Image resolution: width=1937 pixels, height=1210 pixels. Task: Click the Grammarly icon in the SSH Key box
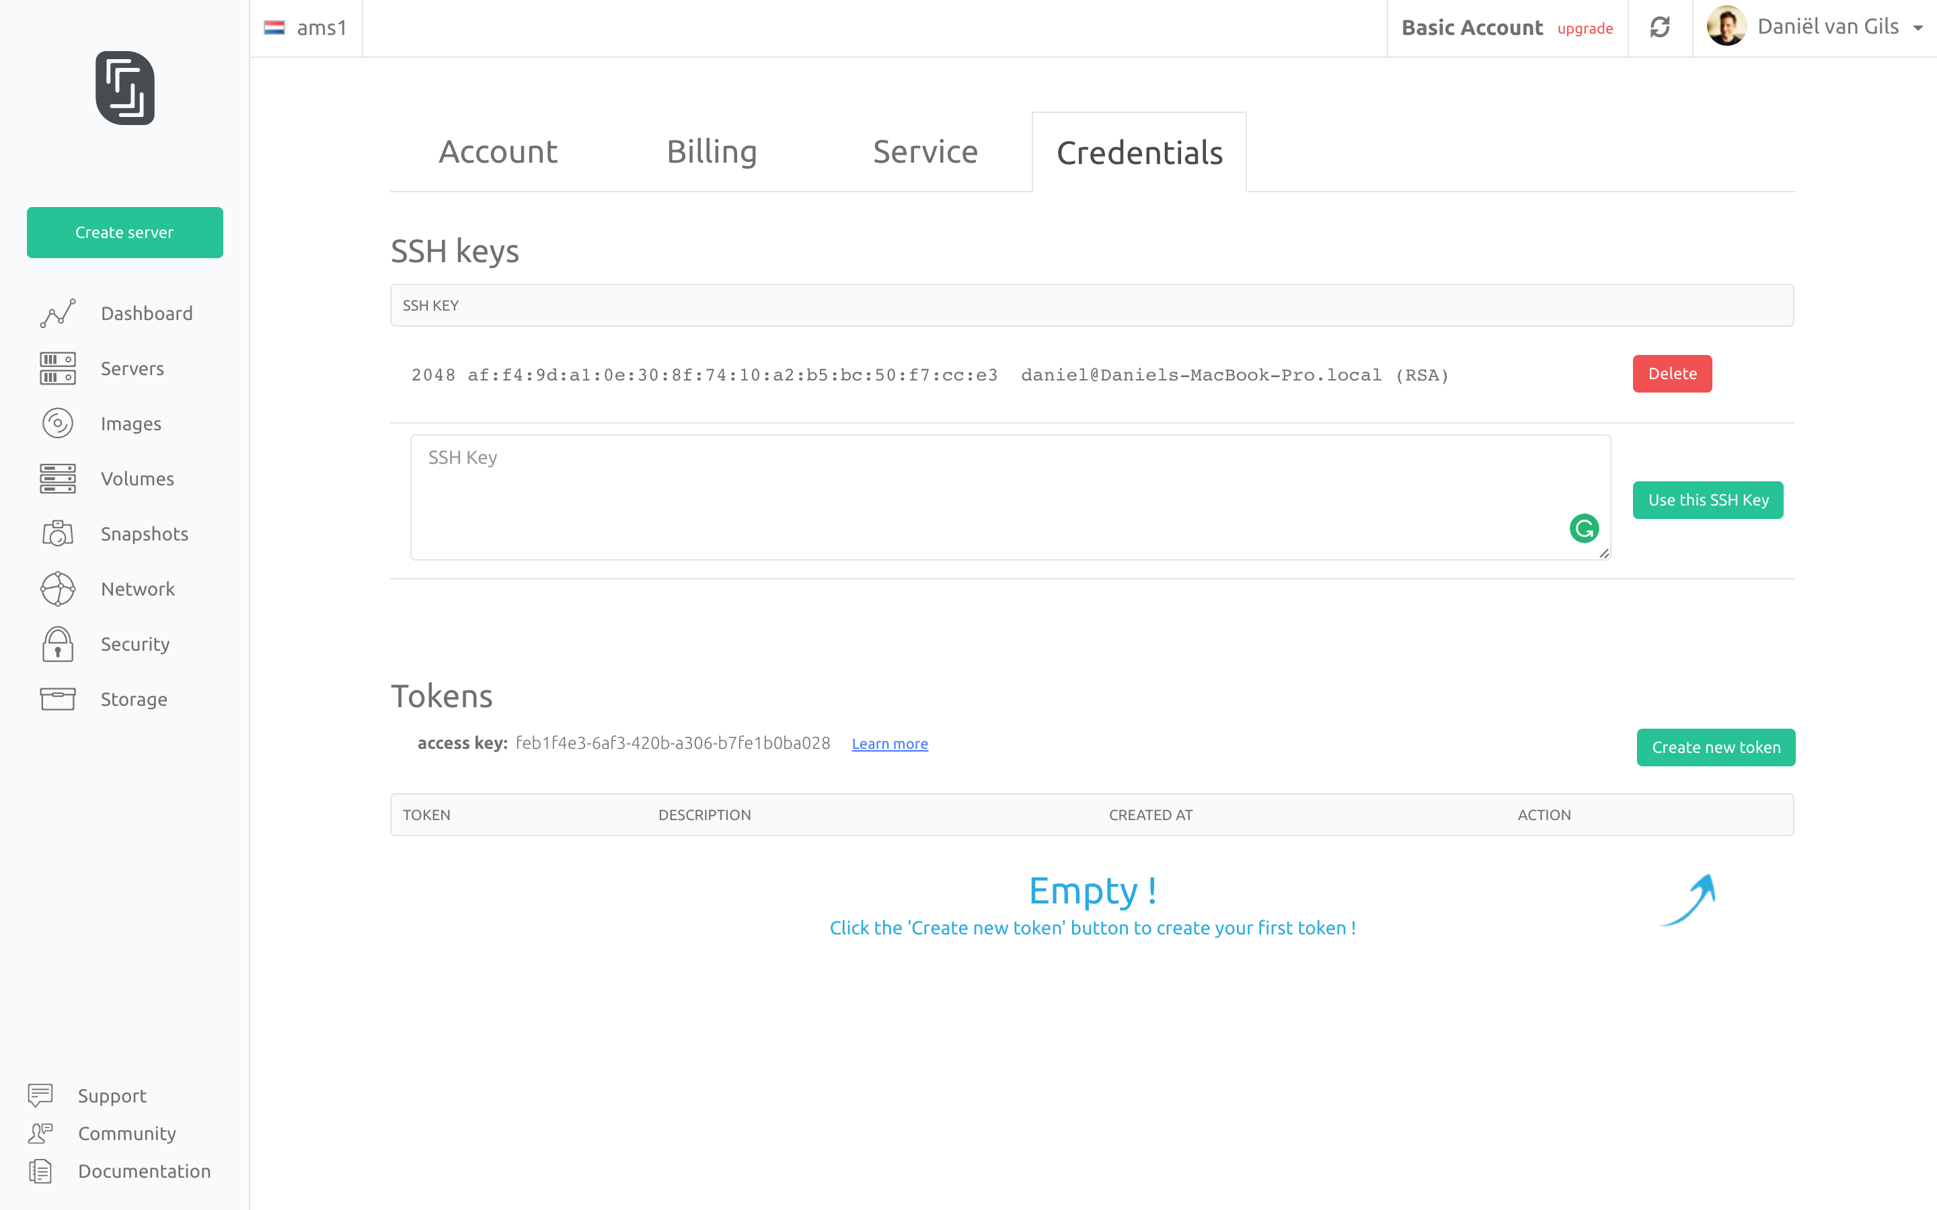(x=1584, y=528)
